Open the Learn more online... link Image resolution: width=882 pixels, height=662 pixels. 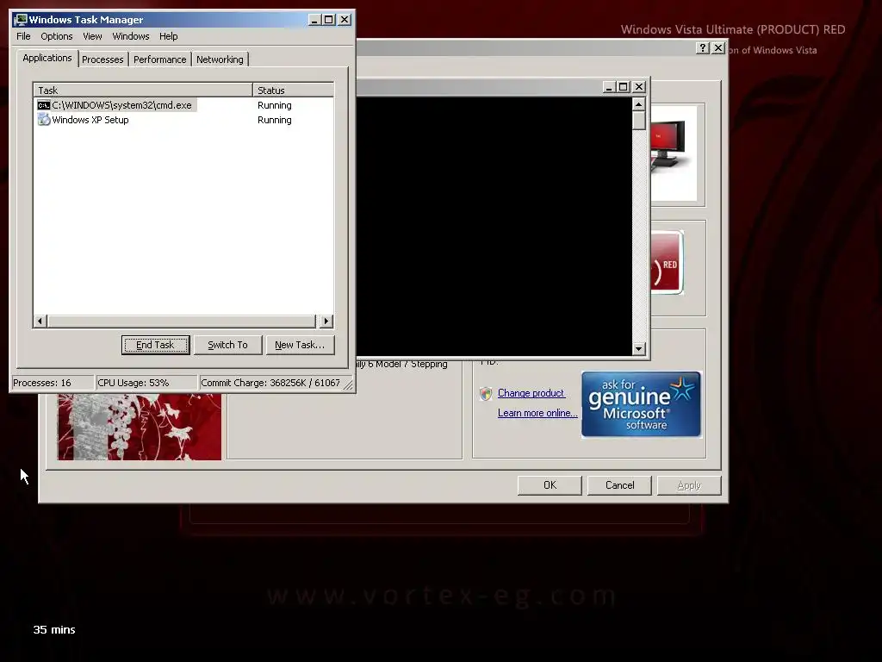click(537, 413)
